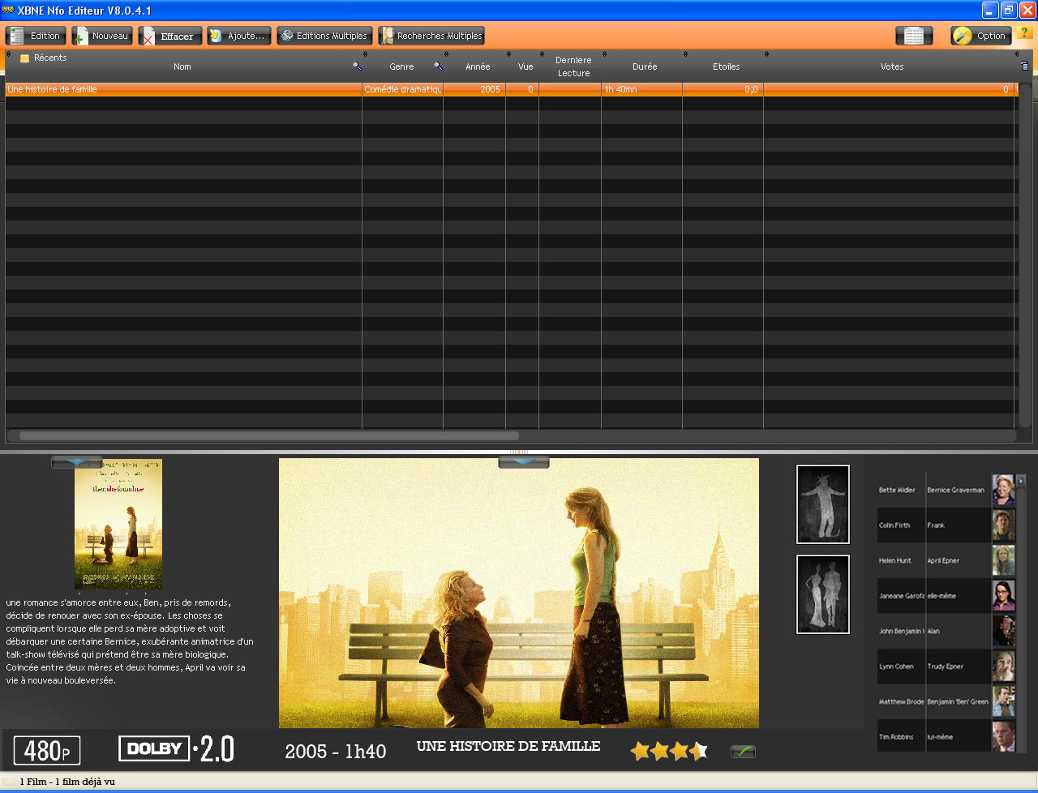Open the Option settings

point(981,36)
